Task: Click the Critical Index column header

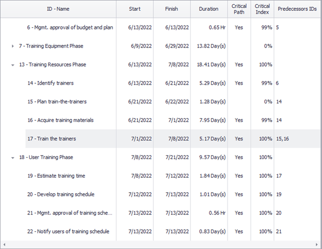Action: click(262, 9)
